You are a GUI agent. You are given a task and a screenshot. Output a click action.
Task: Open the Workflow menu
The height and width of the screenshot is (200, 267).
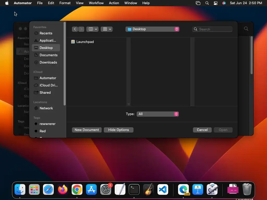(x=96, y=3)
